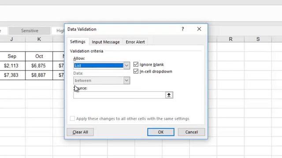Expand the Allow list dropdown arrow
The image size is (282, 158).
(126, 65)
